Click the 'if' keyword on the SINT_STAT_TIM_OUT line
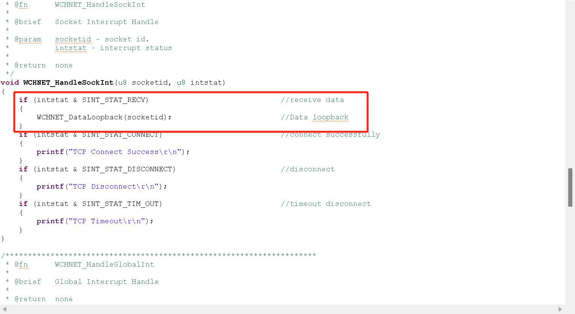The image size is (575, 314). click(x=23, y=204)
